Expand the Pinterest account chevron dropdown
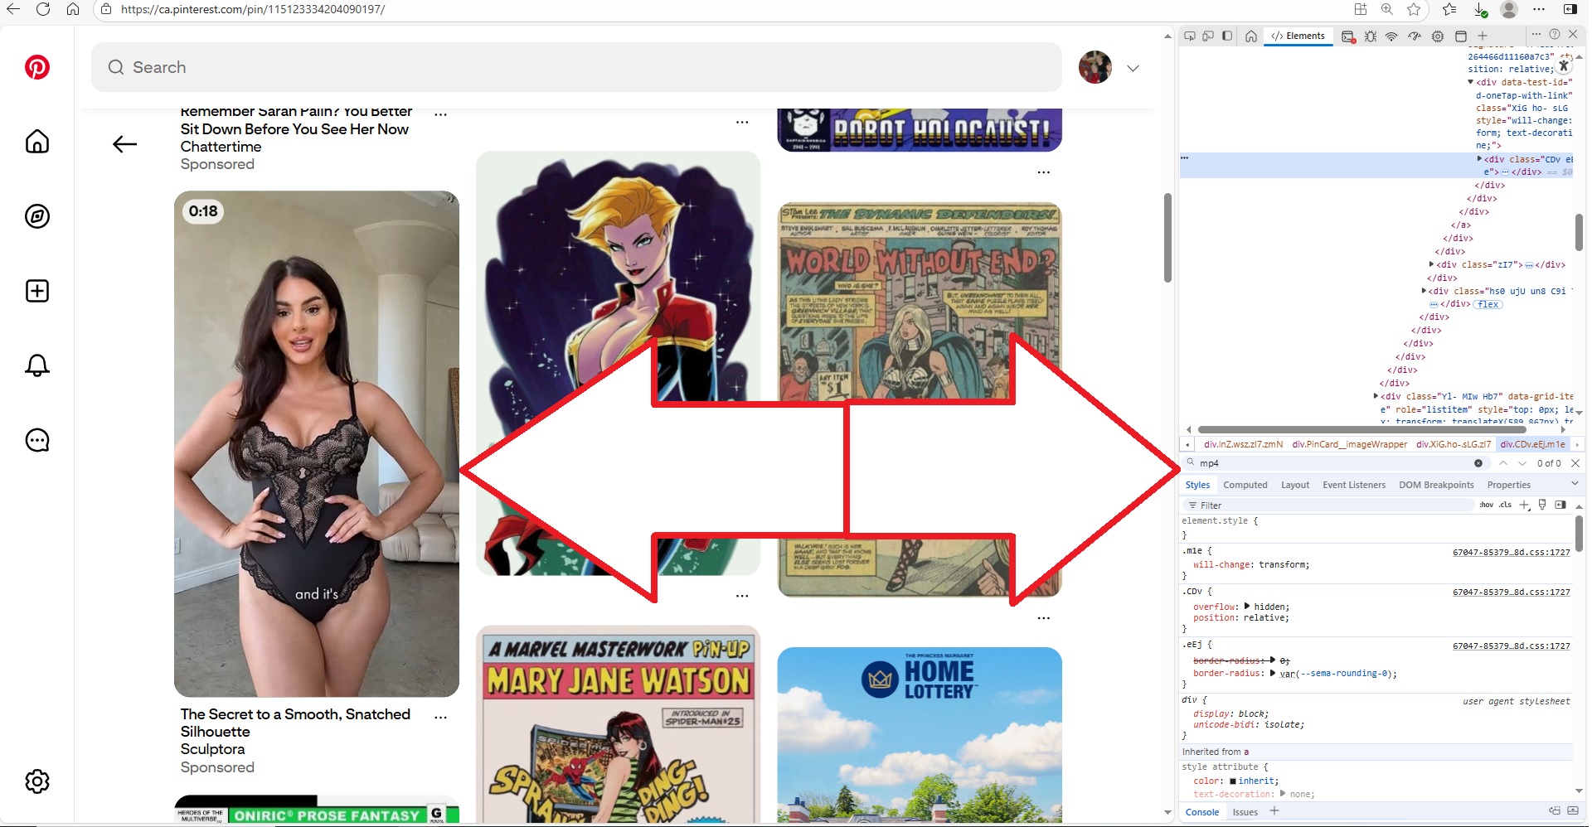 (x=1133, y=68)
